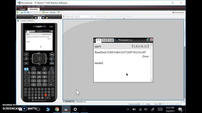The width and height of the screenshot is (202, 113).
Task: Select page tab 1.2 in document
Action: 104,40
